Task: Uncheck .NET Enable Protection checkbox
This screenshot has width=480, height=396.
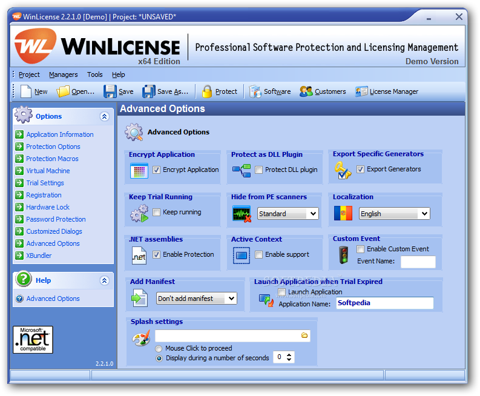Action: (x=156, y=254)
